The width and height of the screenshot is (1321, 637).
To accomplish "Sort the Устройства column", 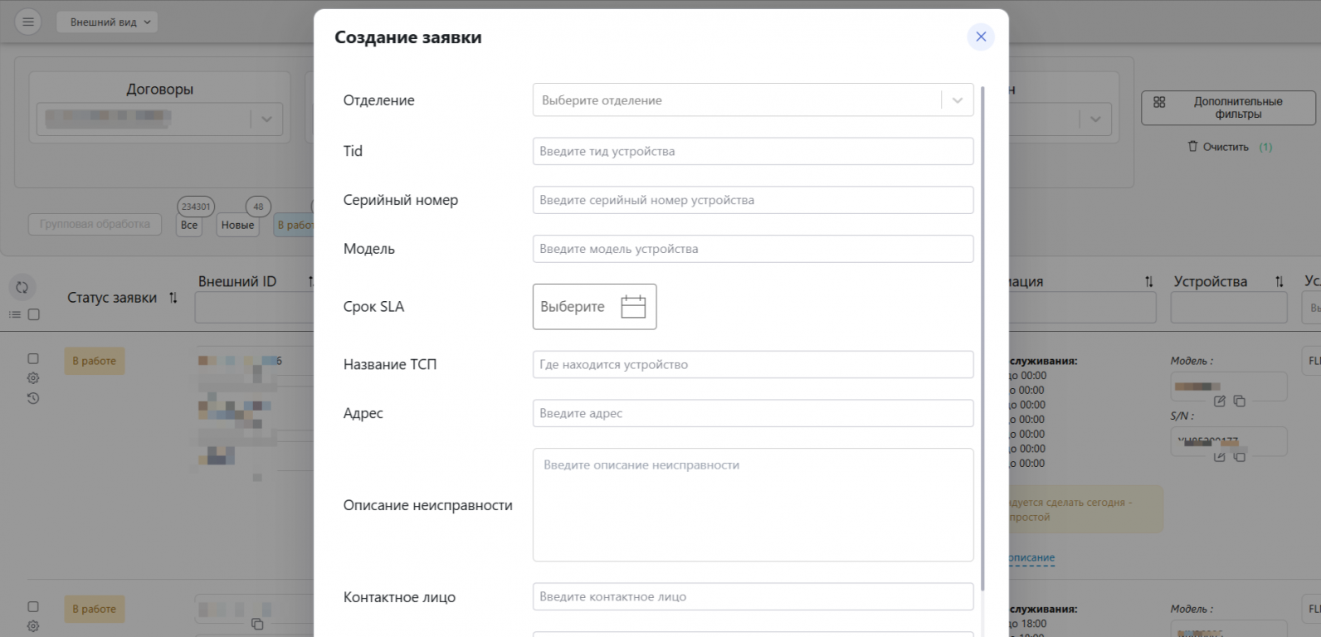I will (x=1279, y=282).
